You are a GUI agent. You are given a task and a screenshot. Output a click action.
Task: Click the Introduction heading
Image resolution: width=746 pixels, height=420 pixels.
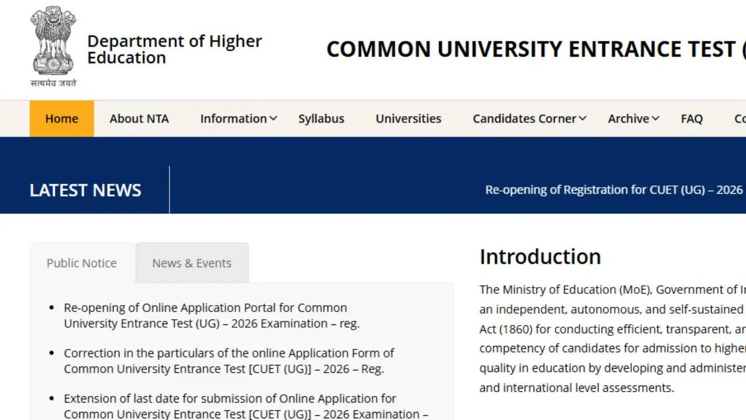pyautogui.click(x=540, y=257)
